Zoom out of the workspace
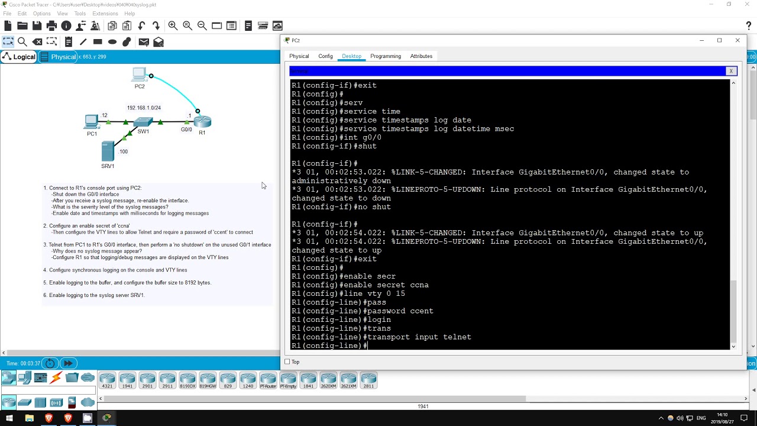Image resolution: width=757 pixels, height=426 pixels. point(202,25)
